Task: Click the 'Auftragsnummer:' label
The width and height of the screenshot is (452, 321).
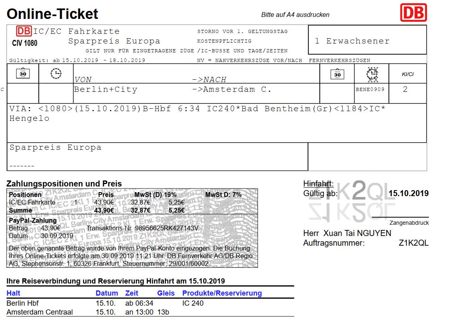Action: point(334,243)
